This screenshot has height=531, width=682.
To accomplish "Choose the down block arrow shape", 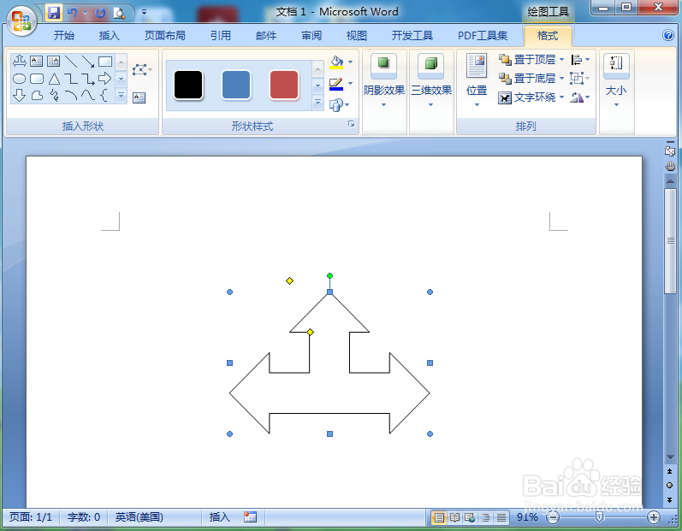I will click(x=19, y=95).
